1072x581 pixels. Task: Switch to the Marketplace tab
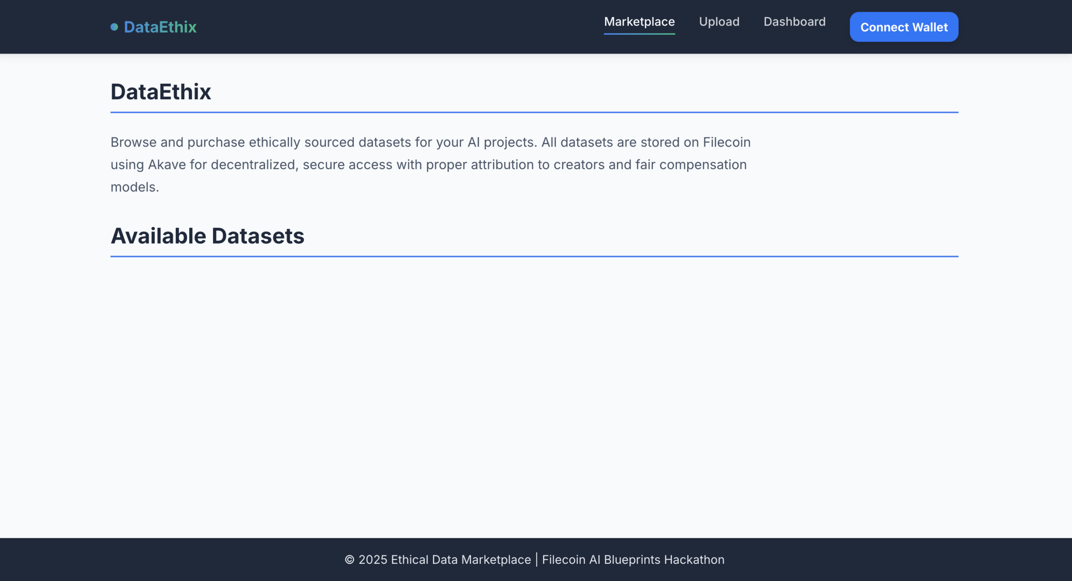[x=639, y=22]
